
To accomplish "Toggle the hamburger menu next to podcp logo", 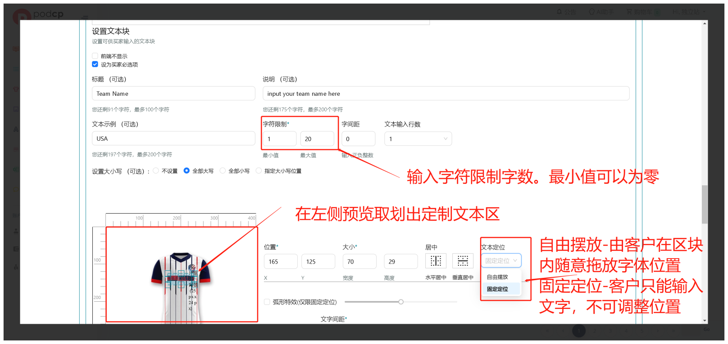I will tap(85, 18).
